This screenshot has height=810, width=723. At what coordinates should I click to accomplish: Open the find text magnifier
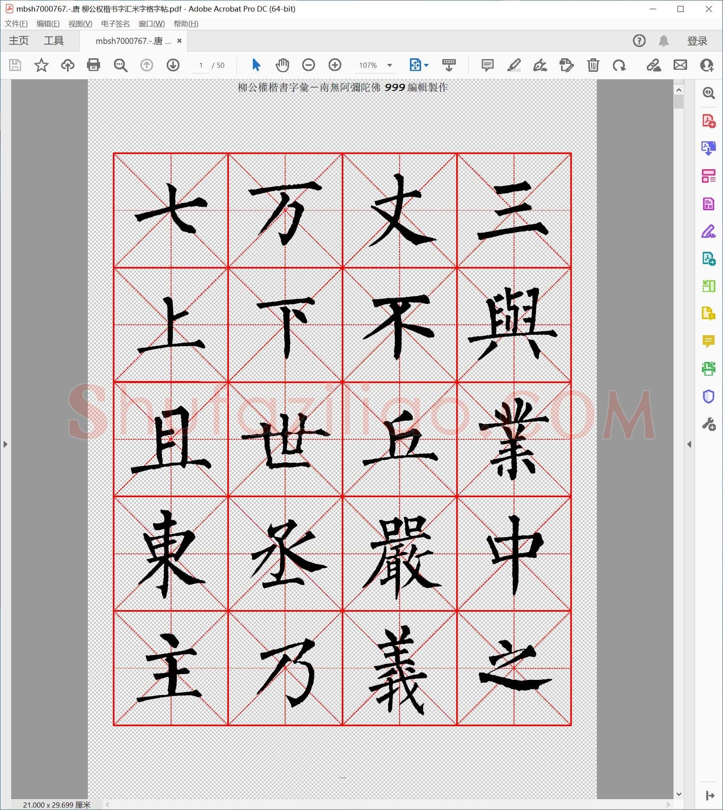[x=120, y=65]
